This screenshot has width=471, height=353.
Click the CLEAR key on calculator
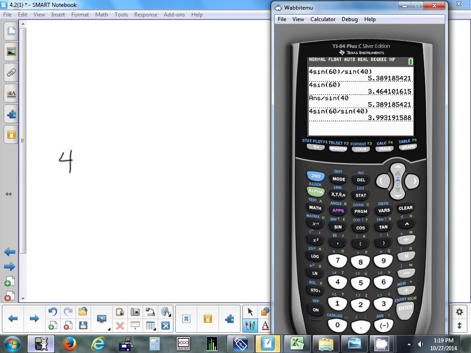pyautogui.click(x=406, y=208)
